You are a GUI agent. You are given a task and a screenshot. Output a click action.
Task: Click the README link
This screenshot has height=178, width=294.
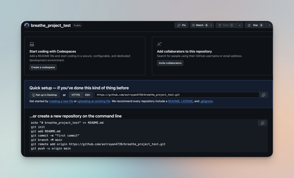pos(174,101)
